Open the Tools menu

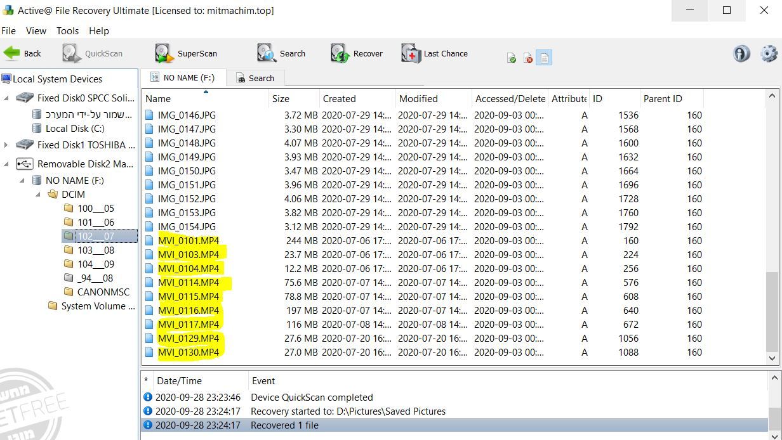[67, 30]
